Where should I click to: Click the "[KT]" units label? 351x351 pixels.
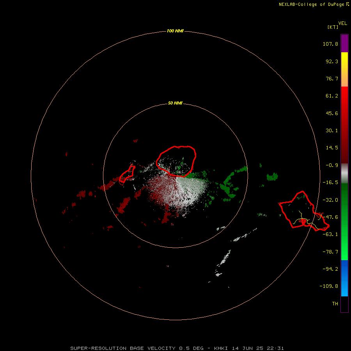click(333, 27)
